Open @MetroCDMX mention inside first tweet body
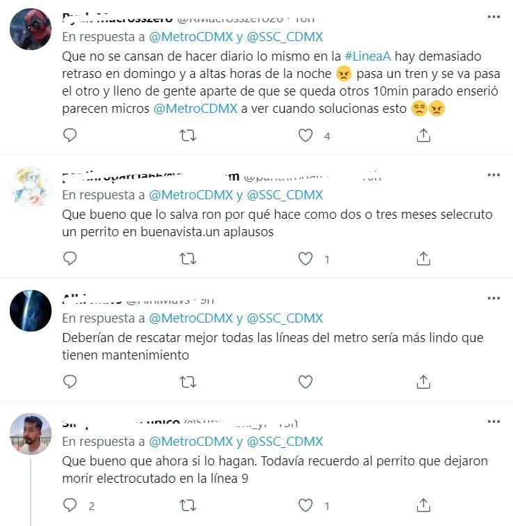The image size is (513, 526). tap(196, 109)
